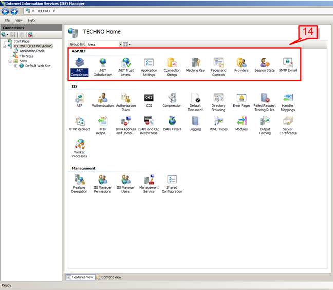
Task: Open the Server Certificates feature
Action: tap(288, 121)
